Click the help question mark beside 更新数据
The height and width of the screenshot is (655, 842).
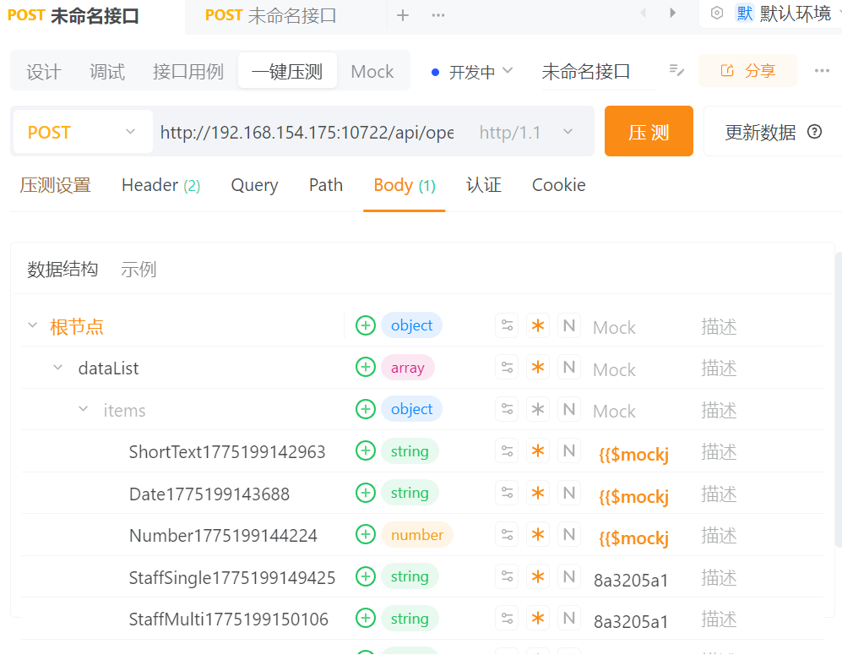[813, 132]
